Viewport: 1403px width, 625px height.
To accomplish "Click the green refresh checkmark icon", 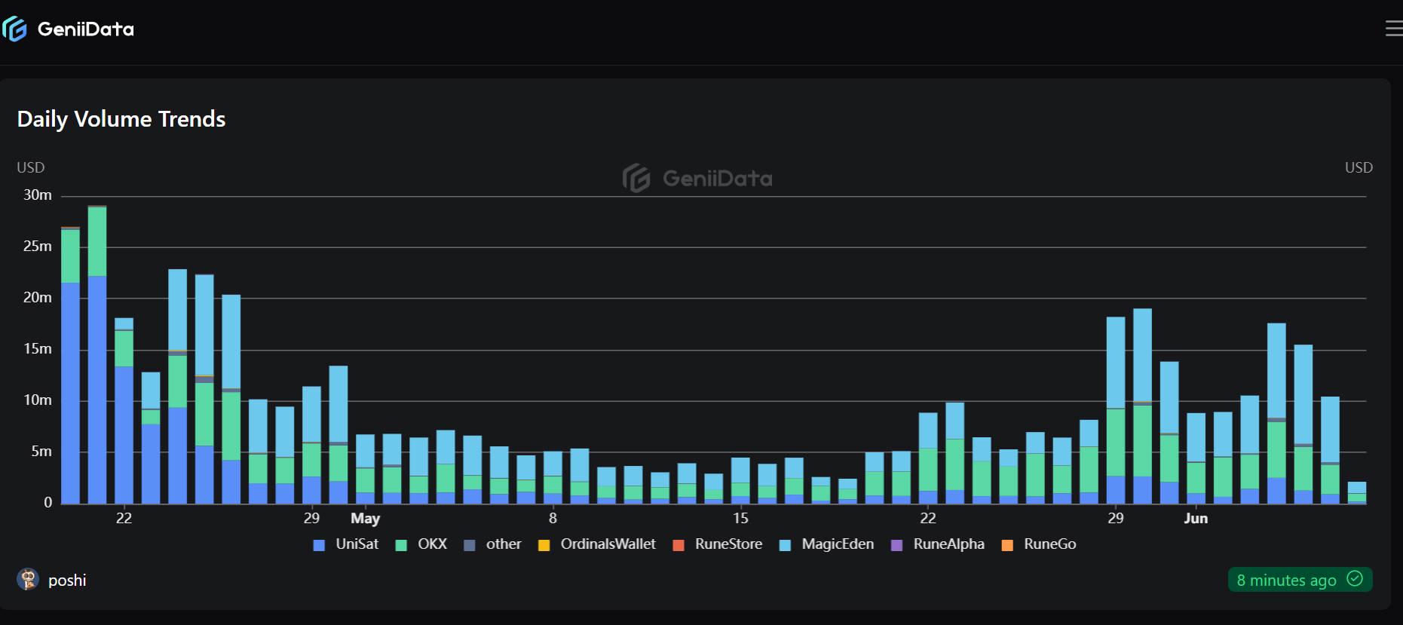I will click(1355, 579).
